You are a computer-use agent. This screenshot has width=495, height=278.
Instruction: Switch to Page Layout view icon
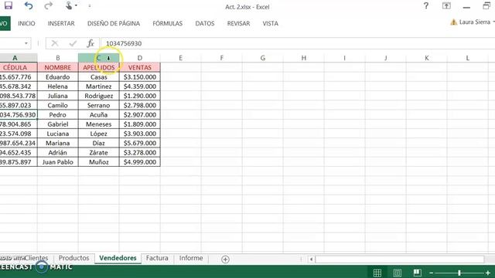[397, 273]
